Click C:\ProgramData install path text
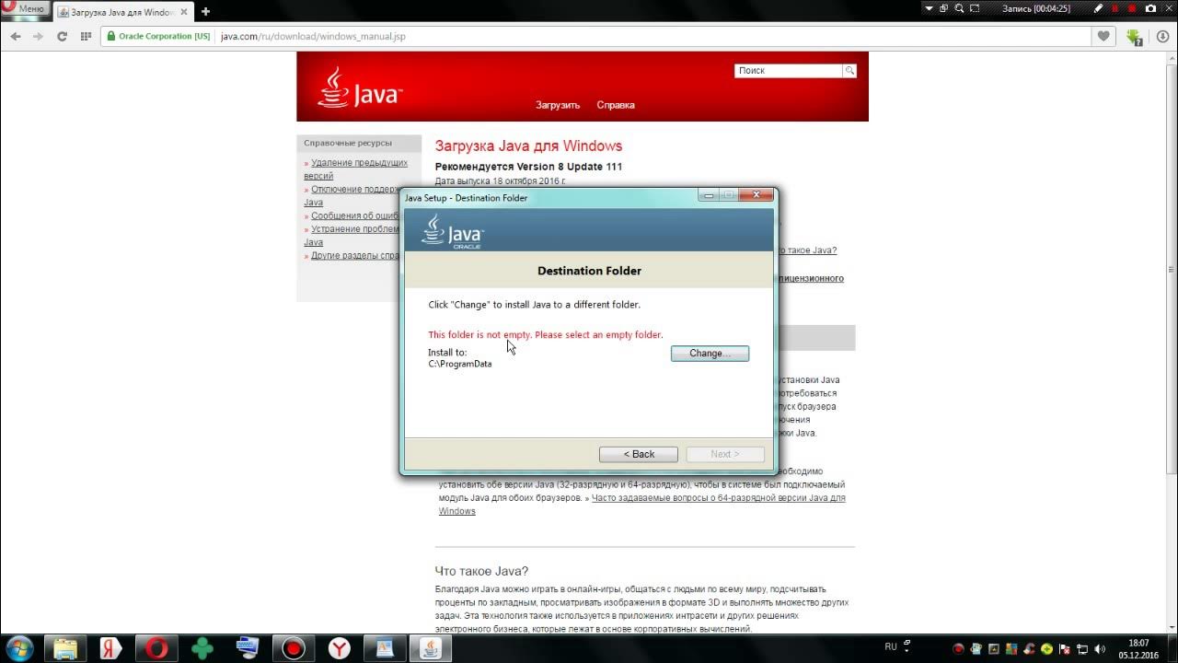This screenshot has height=663, width=1178. coord(460,364)
